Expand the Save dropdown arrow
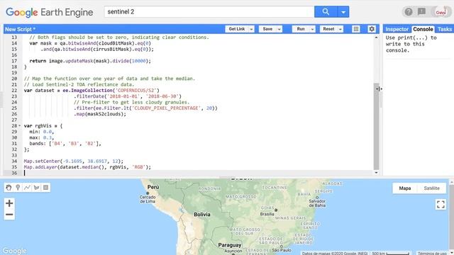The image size is (454, 255). [x=279, y=29]
